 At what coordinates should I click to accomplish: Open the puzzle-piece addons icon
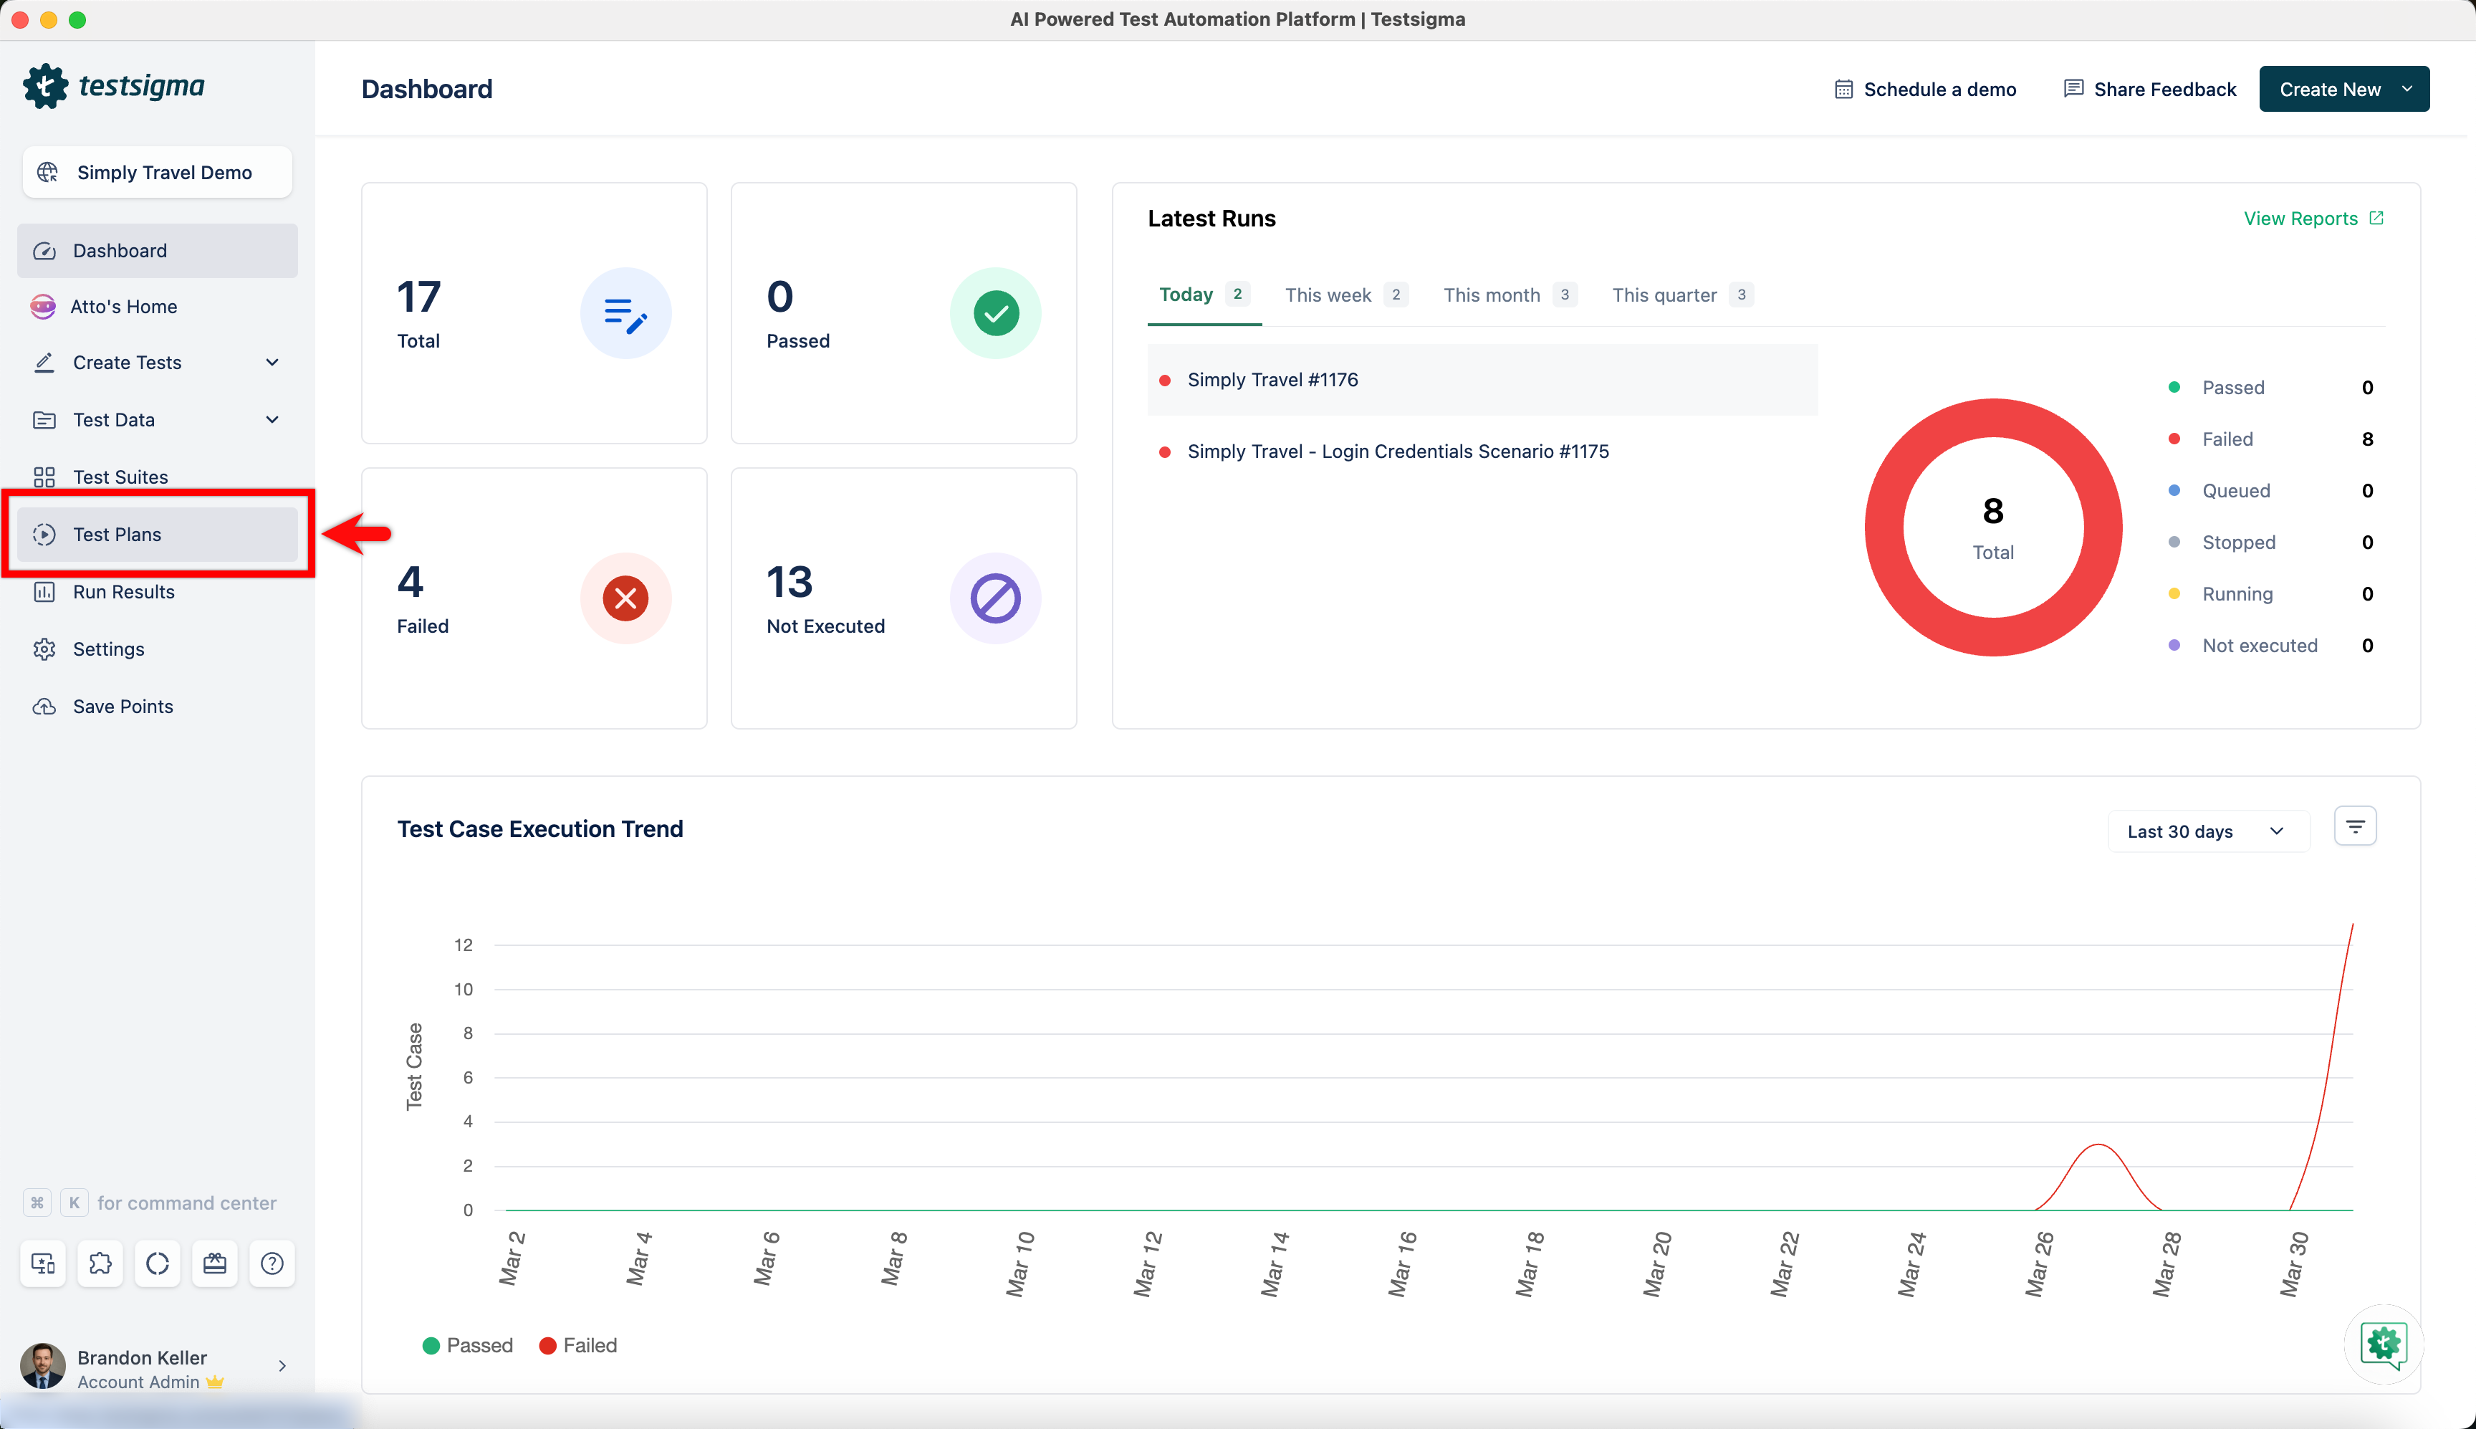point(100,1263)
